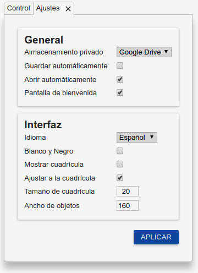Image resolution: width=198 pixels, height=273 pixels.
Task: Switch to the Control tab
Action: click(x=19, y=8)
